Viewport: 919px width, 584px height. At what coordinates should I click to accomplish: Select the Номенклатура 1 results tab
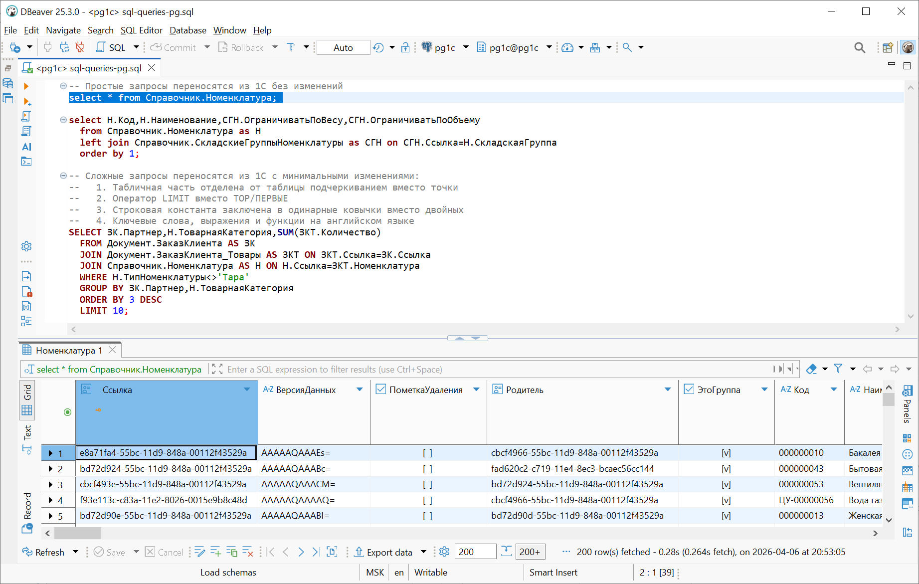point(70,350)
